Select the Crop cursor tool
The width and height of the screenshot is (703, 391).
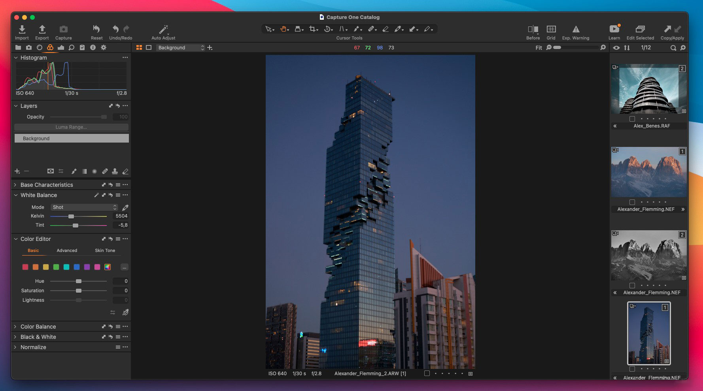[313, 29]
